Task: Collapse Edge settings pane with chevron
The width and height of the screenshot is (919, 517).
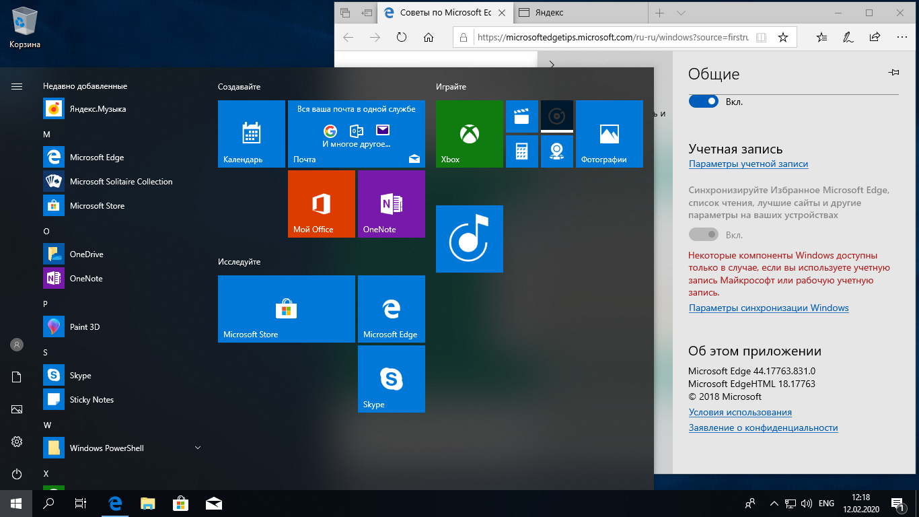Action: coord(552,65)
